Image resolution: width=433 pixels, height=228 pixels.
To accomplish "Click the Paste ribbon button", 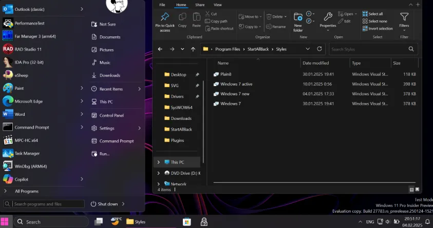I will click(x=196, y=20).
